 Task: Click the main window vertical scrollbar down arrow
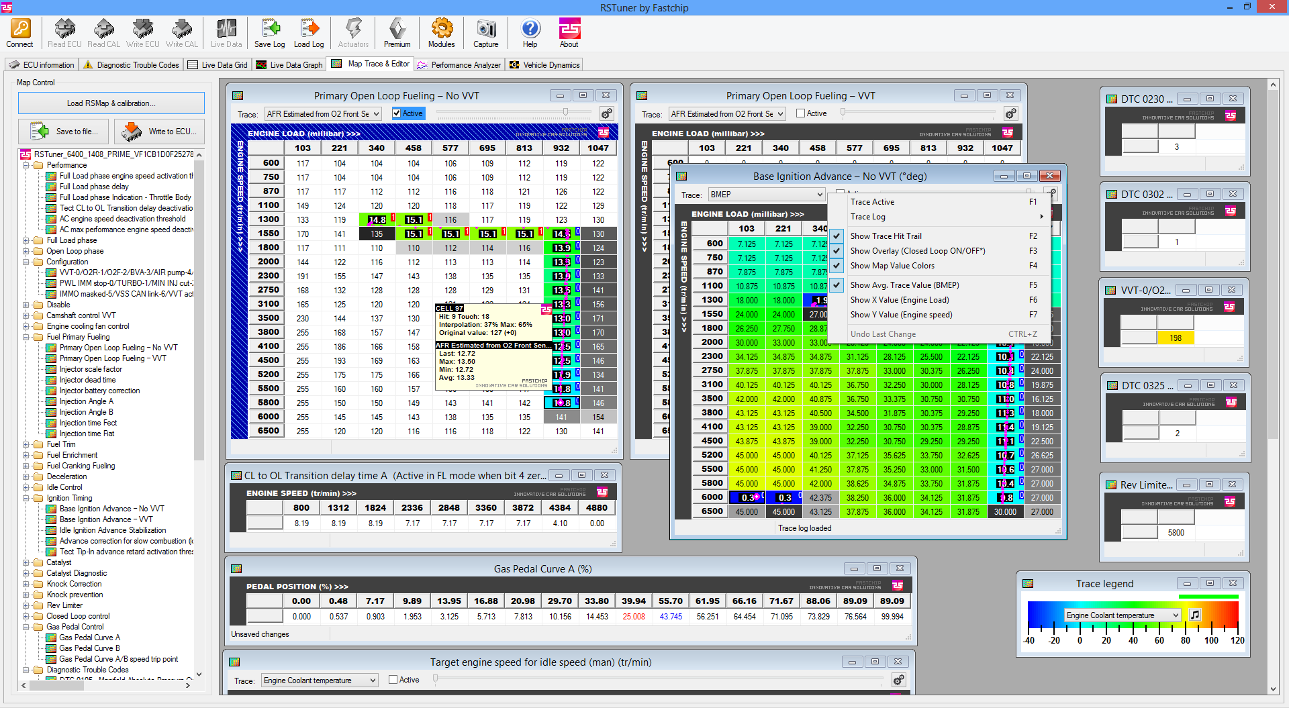point(1274,689)
